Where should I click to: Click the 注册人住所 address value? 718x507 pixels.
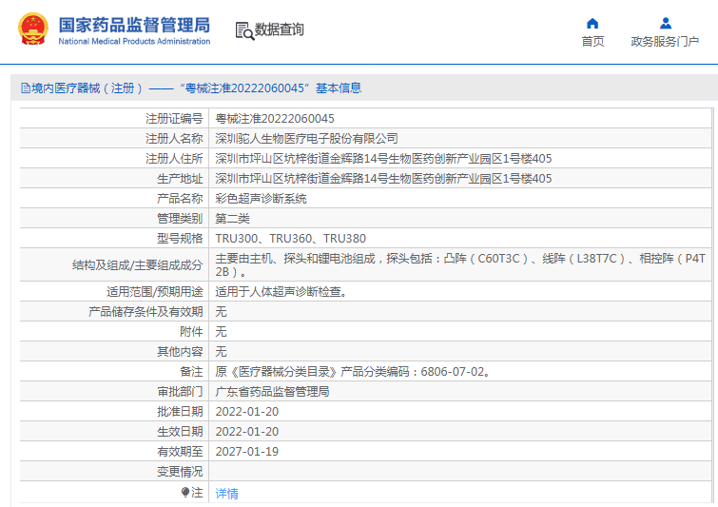pyautogui.click(x=383, y=159)
